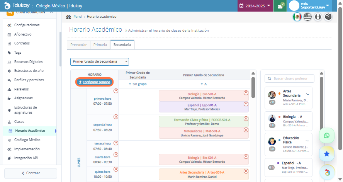This screenshot has height=182, width=343.
Task: Open the WhatsApp floating chat button
Action: click(327, 136)
